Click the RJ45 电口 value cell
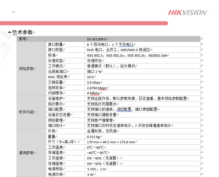The width and height of the screenshot is (219, 177). point(142,50)
